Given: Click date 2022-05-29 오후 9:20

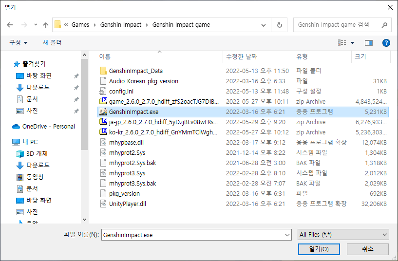Looking at the screenshot, I should click(256, 122).
